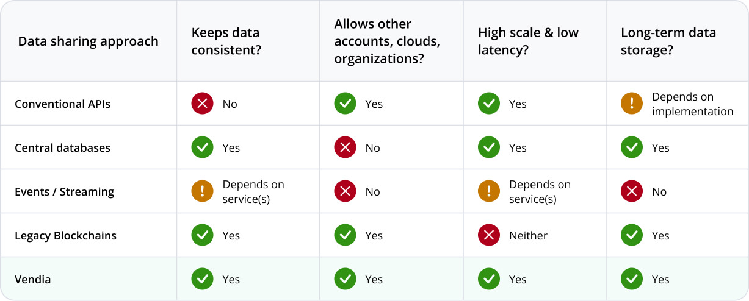The width and height of the screenshot is (749, 301).
Task: Click red X icon for Events / Streaming long-term storage
Action: pos(632,191)
